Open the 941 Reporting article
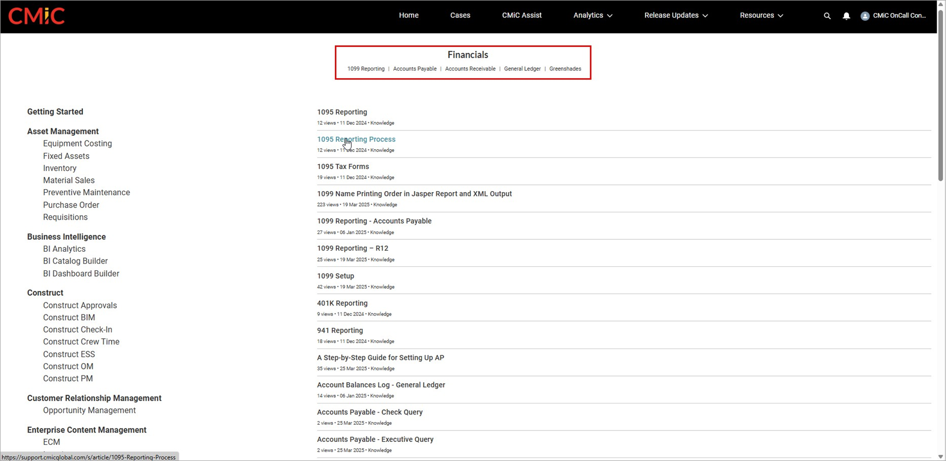Viewport: 946px width, 461px height. coord(340,330)
